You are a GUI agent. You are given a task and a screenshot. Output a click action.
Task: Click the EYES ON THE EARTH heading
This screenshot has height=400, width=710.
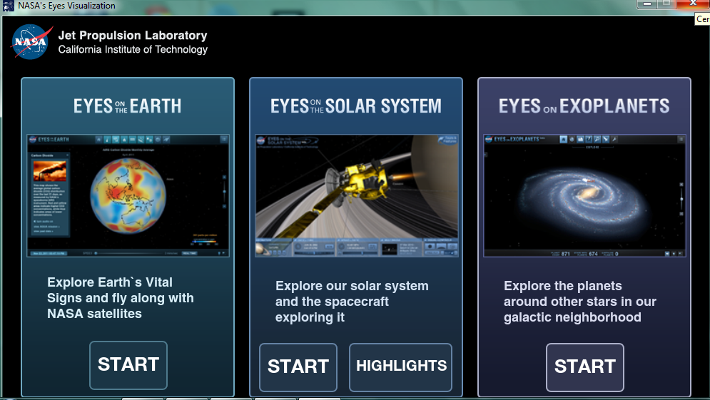pyautogui.click(x=128, y=106)
